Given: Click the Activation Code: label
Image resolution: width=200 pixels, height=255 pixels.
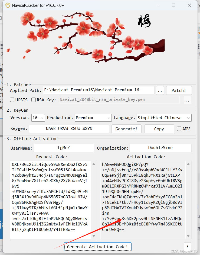Looking at the screenshot, I should pyautogui.click(x=146, y=157).
